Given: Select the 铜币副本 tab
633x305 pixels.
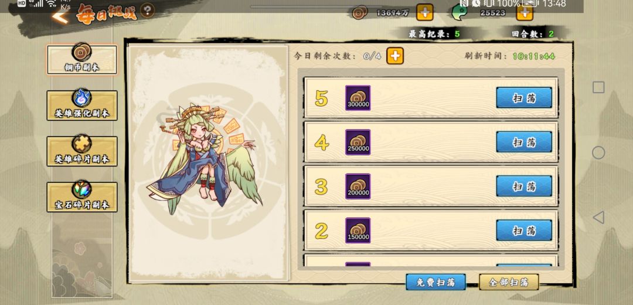Looking at the screenshot, I should click(x=82, y=59).
